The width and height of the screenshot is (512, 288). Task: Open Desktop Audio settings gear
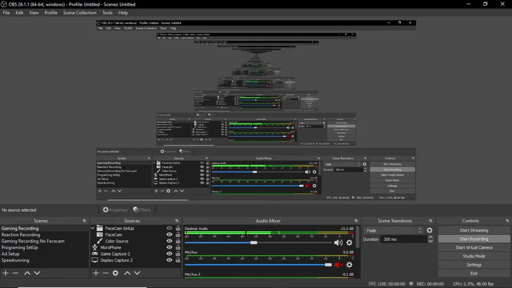click(349, 243)
